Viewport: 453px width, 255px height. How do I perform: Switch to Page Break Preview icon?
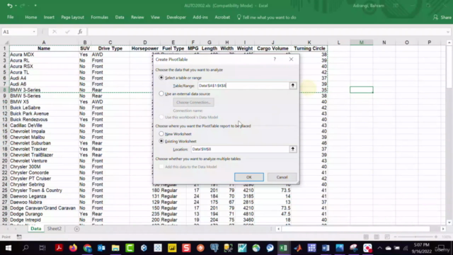tap(387, 237)
